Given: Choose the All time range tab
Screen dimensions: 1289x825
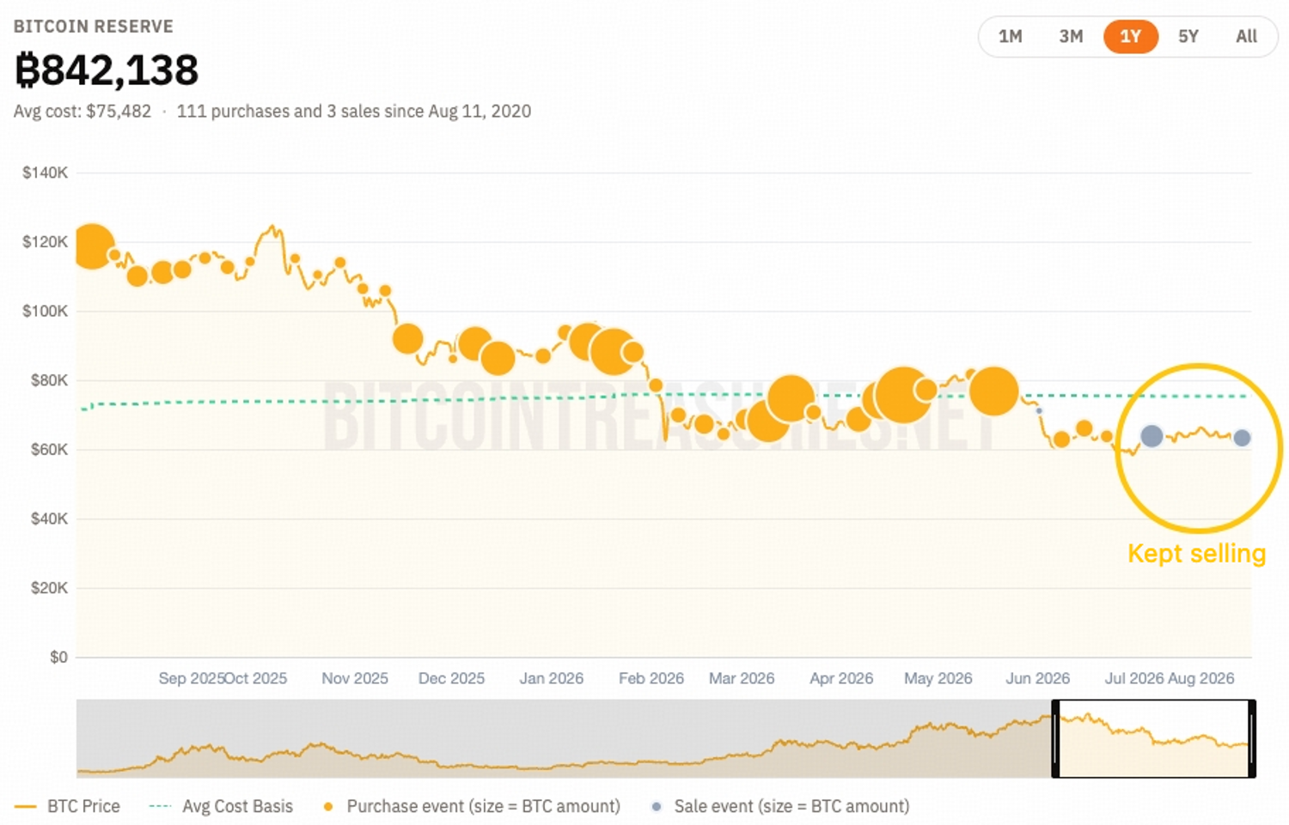Looking at the screenshot, I should 1246,37.
